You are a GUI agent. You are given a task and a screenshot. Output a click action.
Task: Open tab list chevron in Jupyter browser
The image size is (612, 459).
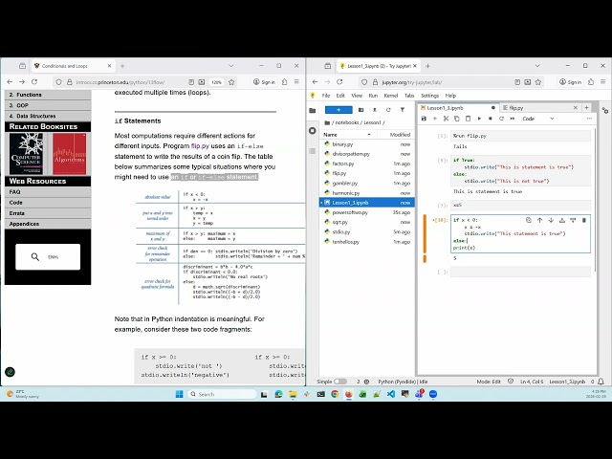pyautogui.click(x=537, y=66)
